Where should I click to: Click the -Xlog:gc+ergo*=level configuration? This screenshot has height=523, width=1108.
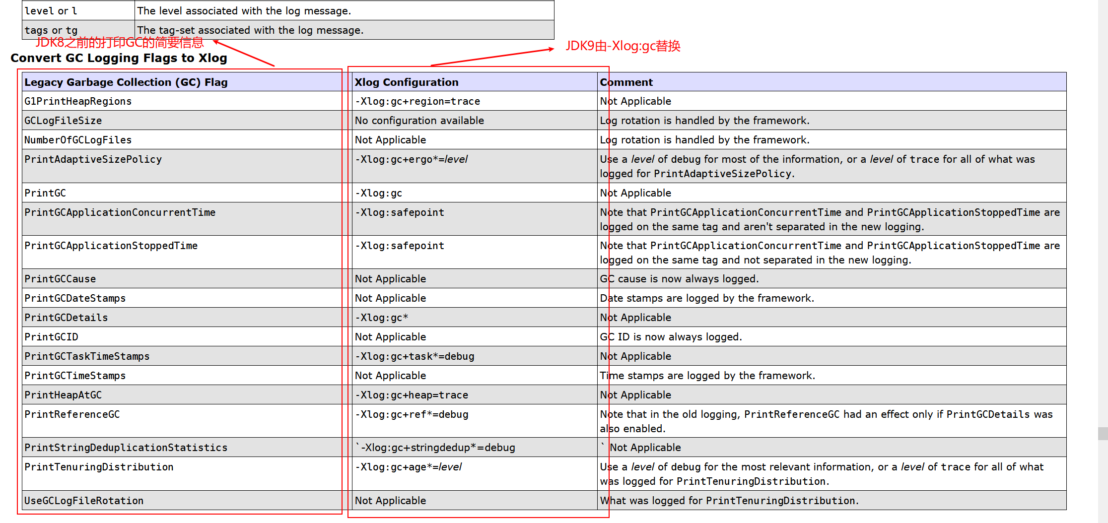tap(412, 159)
